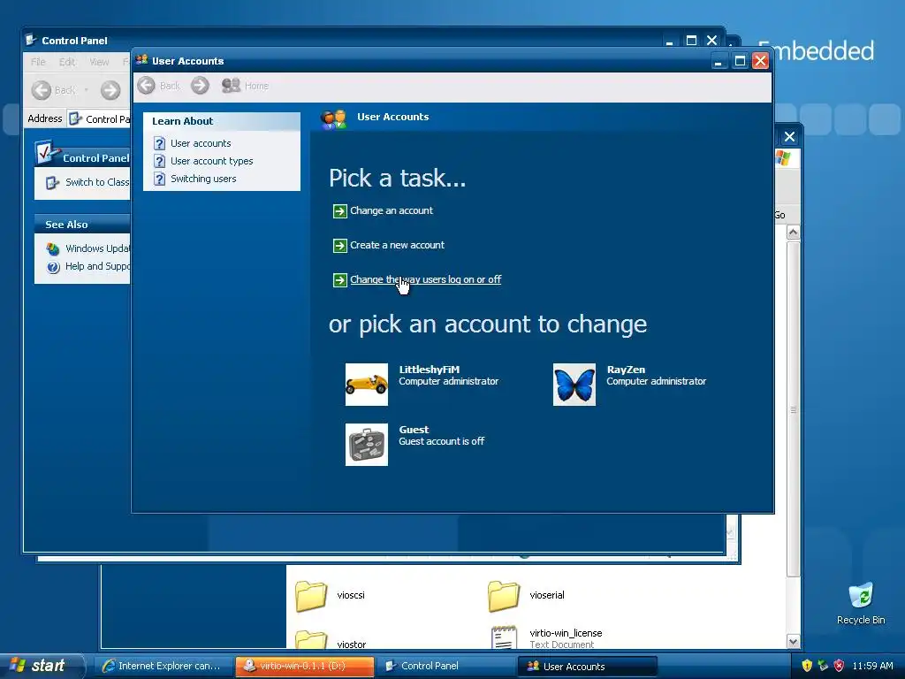Click the vioscsi folder icon
The image size is (905, 679).
pos(311,596)
